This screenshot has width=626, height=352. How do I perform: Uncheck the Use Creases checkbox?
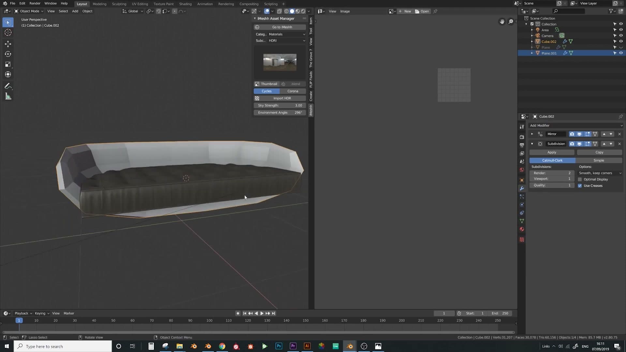580,186
